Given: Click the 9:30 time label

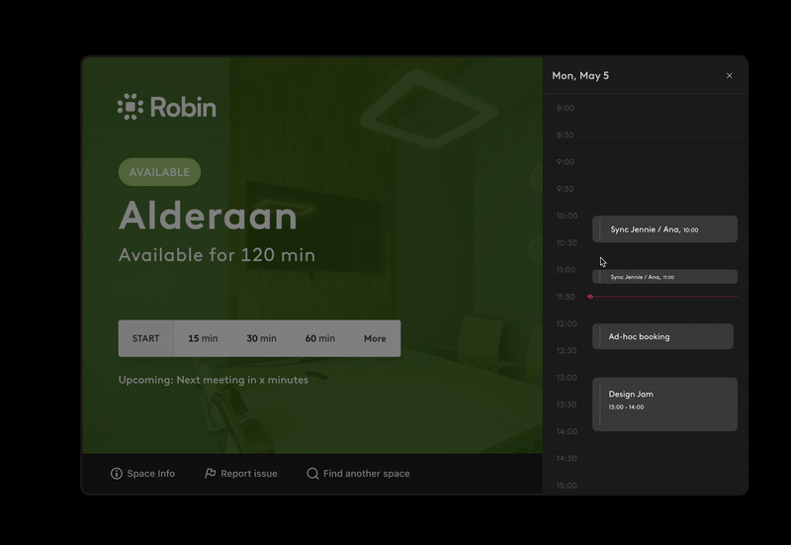Looking at the screenshot, I should click(x=565, y=189).
